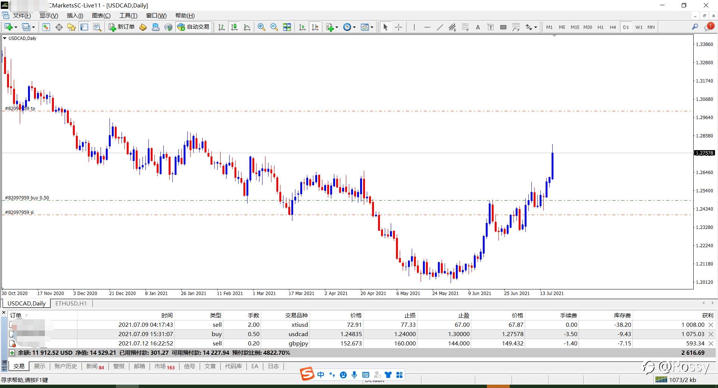
Task: Expand the new chart dropdown arrow
Action: [x=16, y=27]
